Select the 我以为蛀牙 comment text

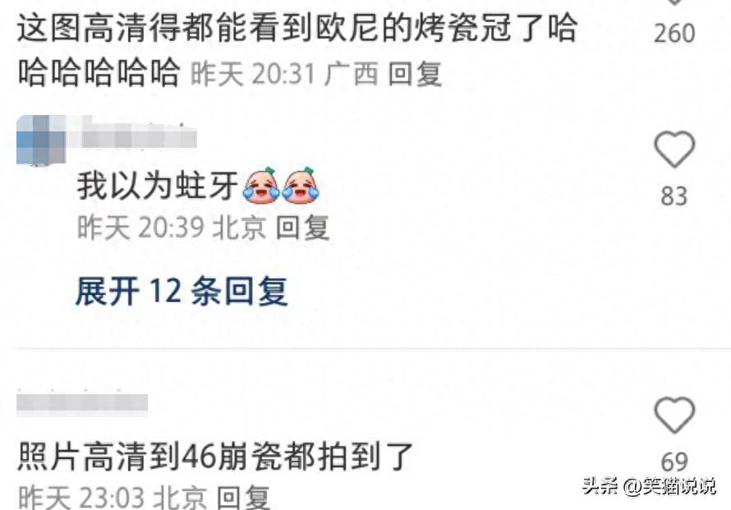[x=158, y=186]
